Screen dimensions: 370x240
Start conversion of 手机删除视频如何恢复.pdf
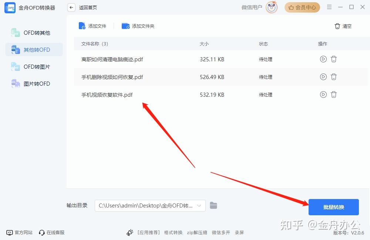click(x=323, y=76)
